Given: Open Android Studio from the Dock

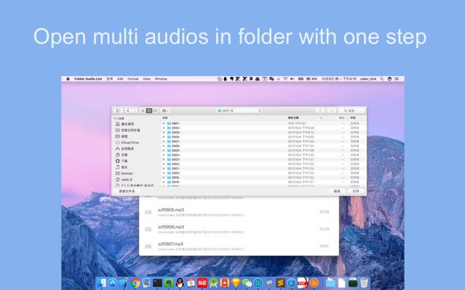Looking at the screenshot, I should tap(213, 283).
